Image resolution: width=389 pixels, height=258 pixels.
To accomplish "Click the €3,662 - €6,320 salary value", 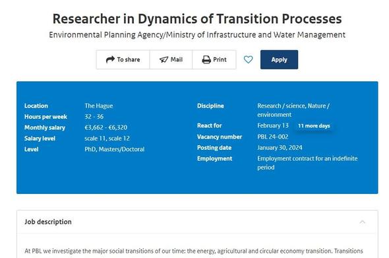I will (x=106, y=127).
